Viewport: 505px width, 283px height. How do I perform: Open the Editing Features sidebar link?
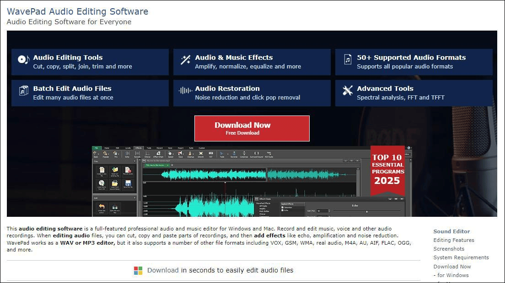click(x=453, y=240)
